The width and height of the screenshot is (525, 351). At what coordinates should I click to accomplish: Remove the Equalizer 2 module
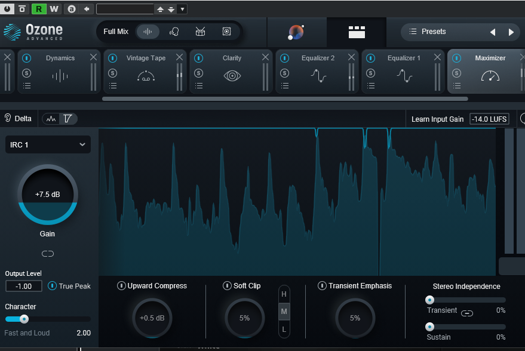(351, 57)
